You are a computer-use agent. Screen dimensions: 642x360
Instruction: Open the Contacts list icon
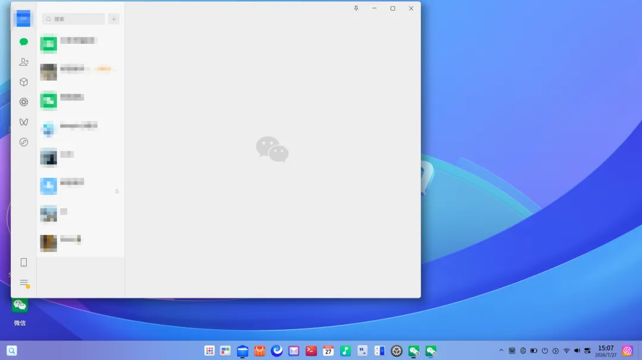click(24, 62)
